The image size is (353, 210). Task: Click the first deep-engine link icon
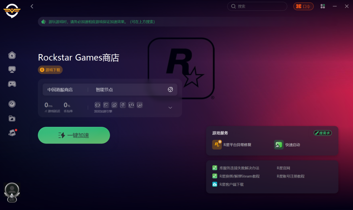pyautogui.click(x=98, y=105)
